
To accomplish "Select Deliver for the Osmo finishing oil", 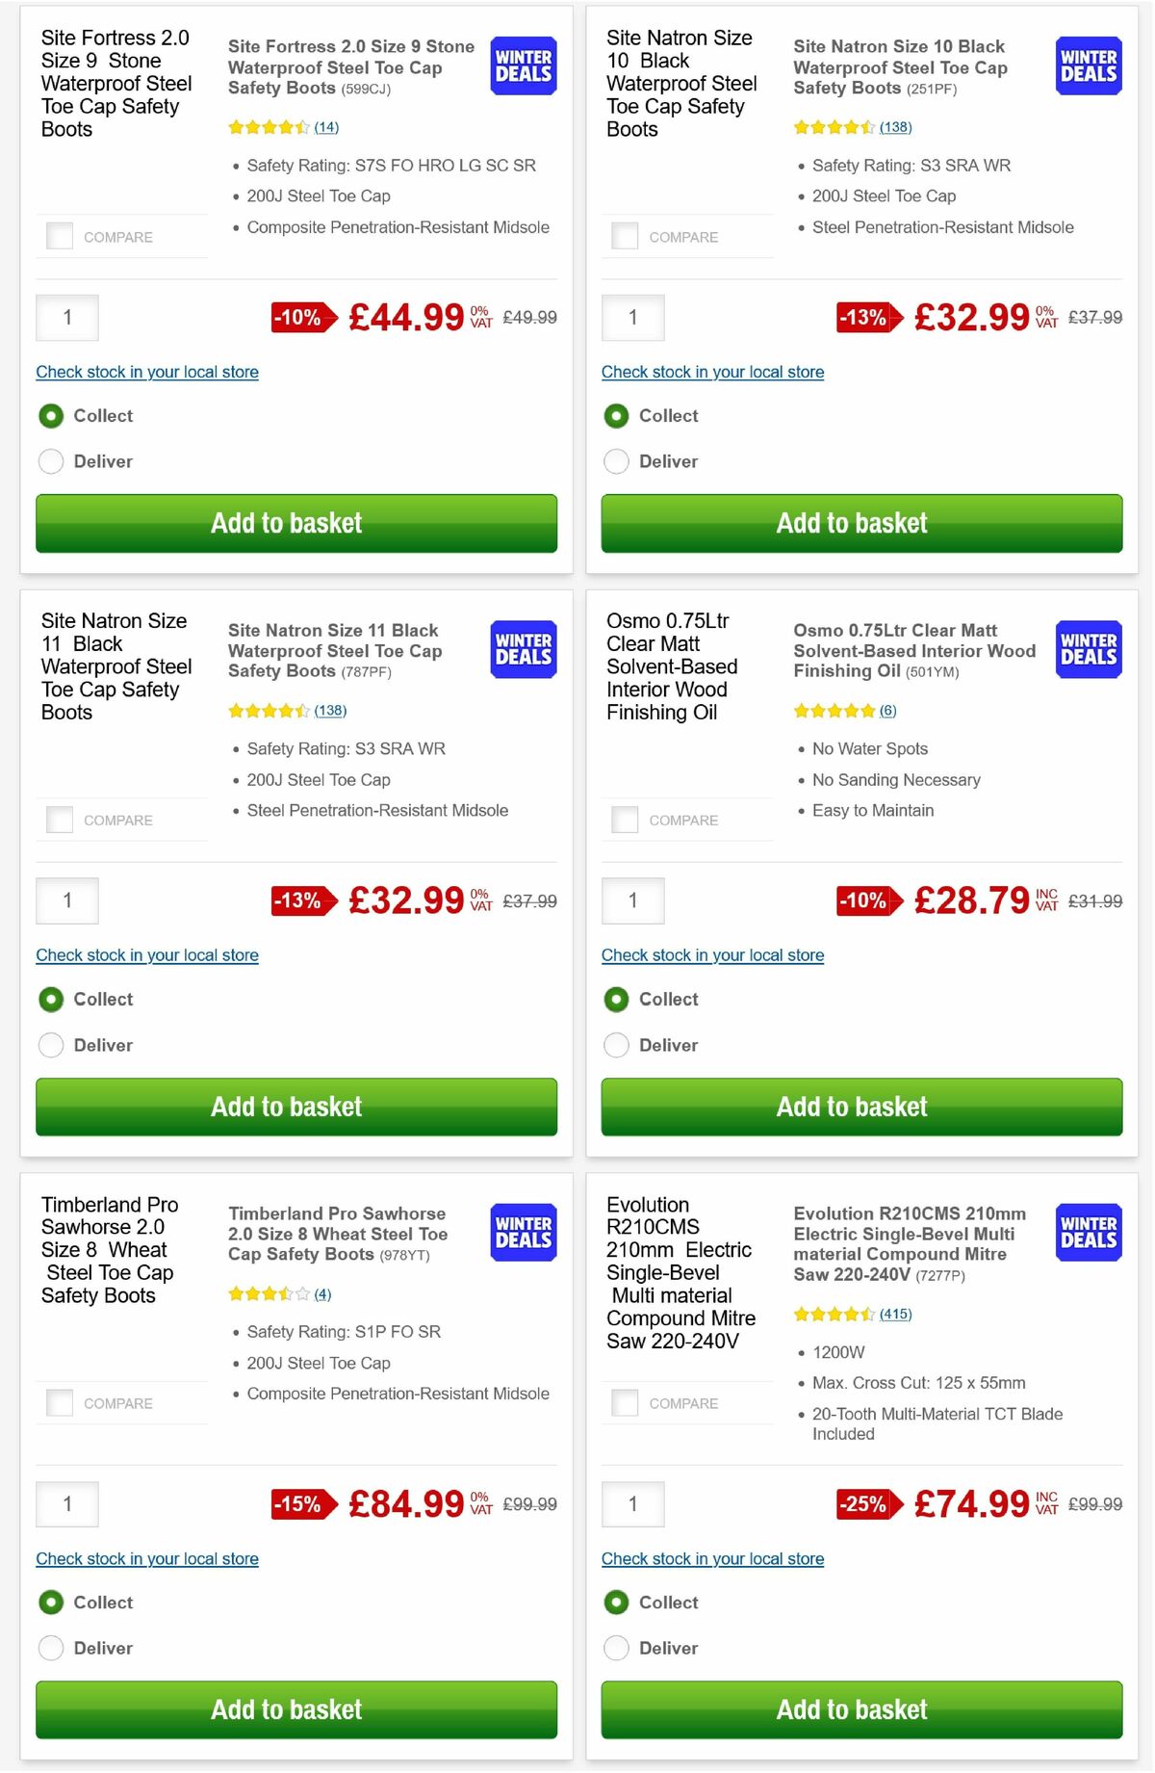I will click(x=616, y=1045).
